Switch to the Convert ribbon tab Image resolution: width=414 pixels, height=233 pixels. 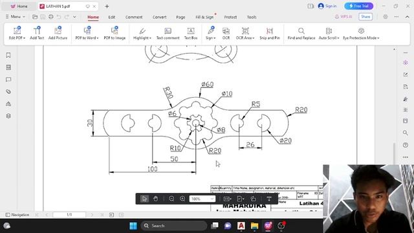click(160, 17)
